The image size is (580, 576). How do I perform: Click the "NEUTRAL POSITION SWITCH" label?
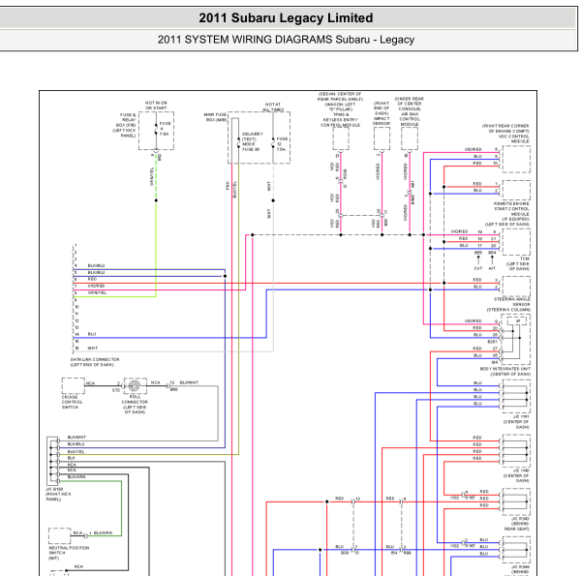click(x=69, y=551)
